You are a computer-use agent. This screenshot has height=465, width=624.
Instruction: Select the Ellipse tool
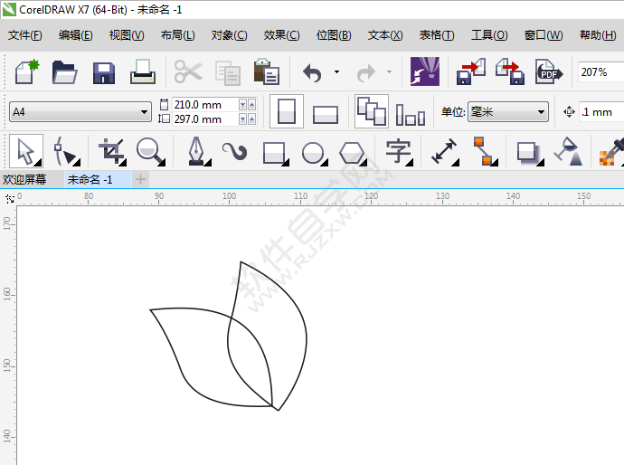313,151
